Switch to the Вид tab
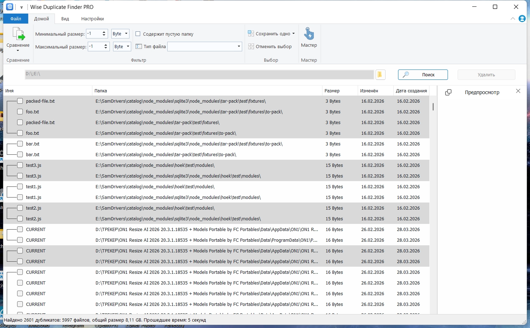The width and height of the screenshot is (530, 328). (x=65, y=19)
